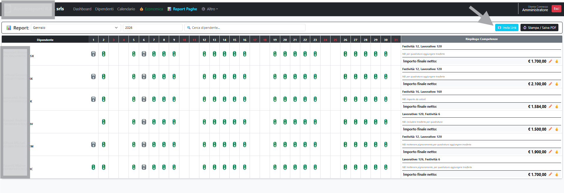Go to the Dashboard page
This screenshot has width=564, height=193.
click(x=82, y=9)
